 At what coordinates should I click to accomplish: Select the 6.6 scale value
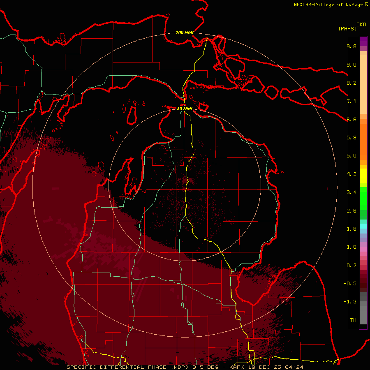(351, 119)
